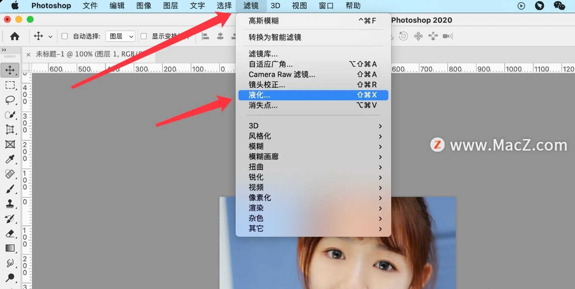Open the 图层 menu in menu bar
The width and height of the screenshot is (575, 289).
[x=171, y=6]
